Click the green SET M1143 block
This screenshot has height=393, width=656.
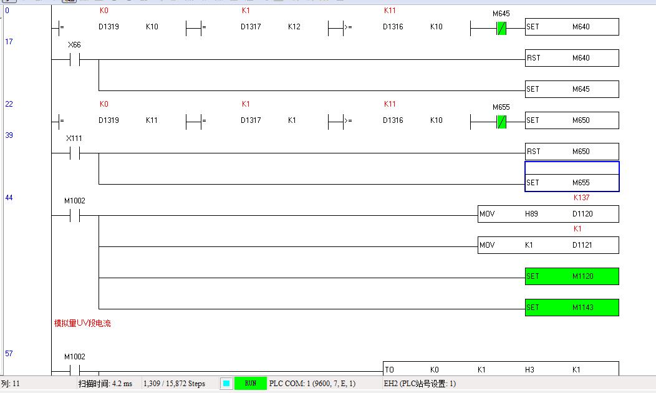[572, 308]
